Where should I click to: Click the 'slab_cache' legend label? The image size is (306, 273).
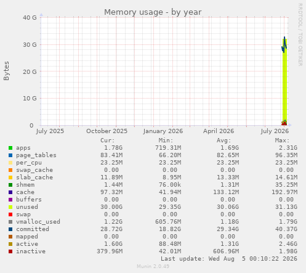pyautogui.click(x=34, y=177)
